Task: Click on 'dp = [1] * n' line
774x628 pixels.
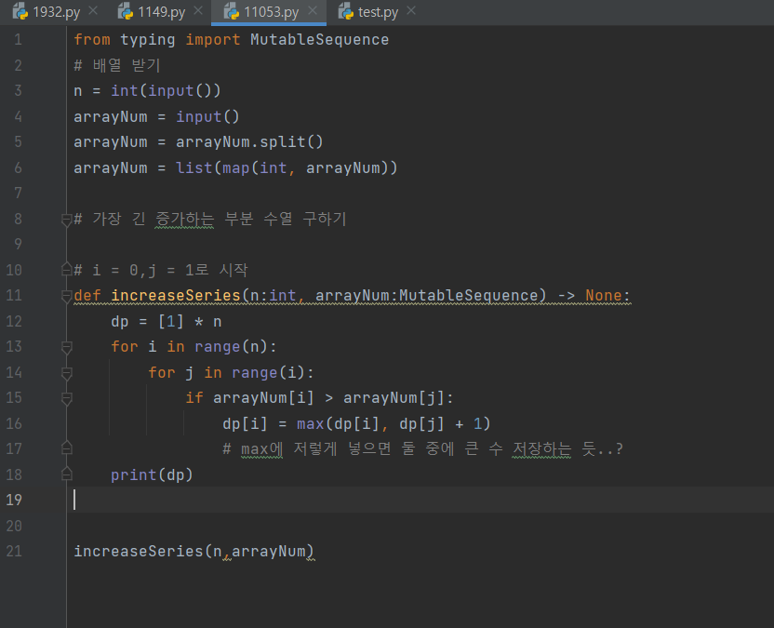Action: point(167,322)
